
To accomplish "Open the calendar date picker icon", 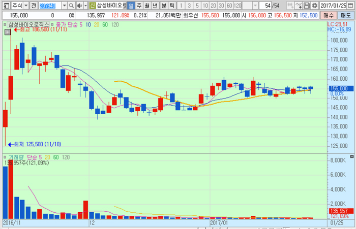I will coord(350,6).
